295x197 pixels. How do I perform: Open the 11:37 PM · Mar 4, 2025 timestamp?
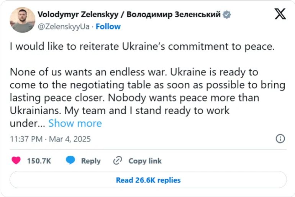50,139
